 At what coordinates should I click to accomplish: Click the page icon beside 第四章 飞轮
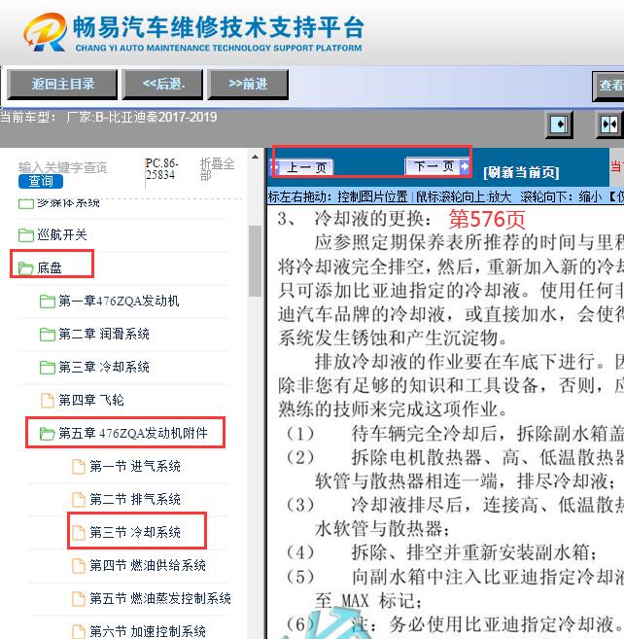click(48, 400)
